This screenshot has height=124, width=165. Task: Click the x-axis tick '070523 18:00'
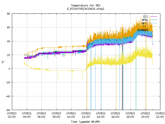[x=130, y=115]
